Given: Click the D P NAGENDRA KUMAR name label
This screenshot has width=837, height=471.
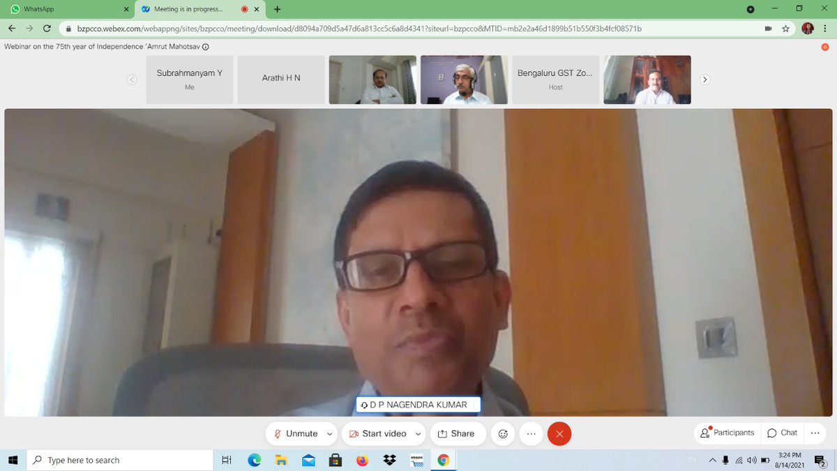Looking at the screenshot, I should coord(418,405).
